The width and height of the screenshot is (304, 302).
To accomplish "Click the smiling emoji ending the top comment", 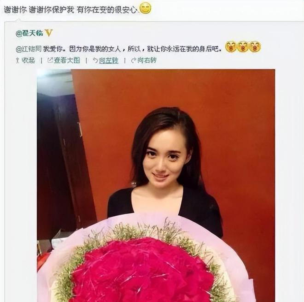I will 145,8.
